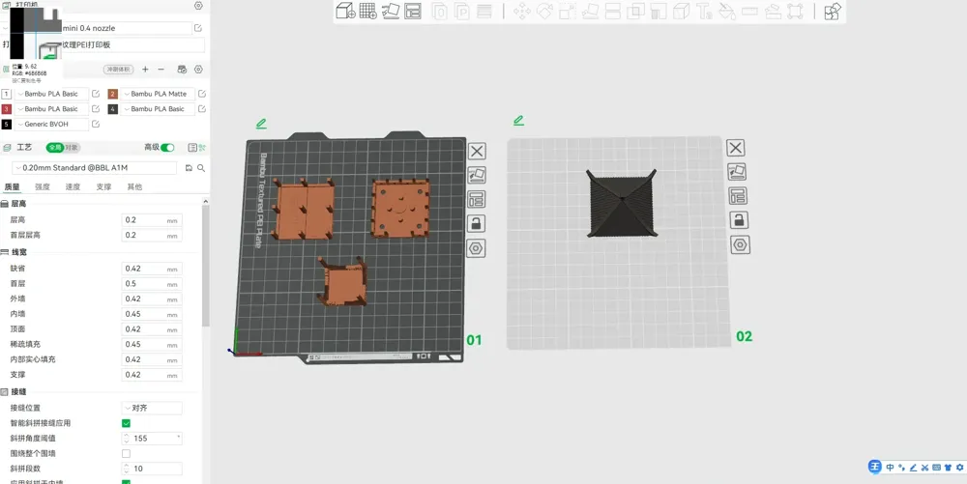
Task: Click the Add object cube icon
Action: pos(345,11)
